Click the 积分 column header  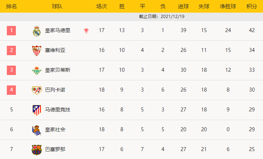(251, 6)
